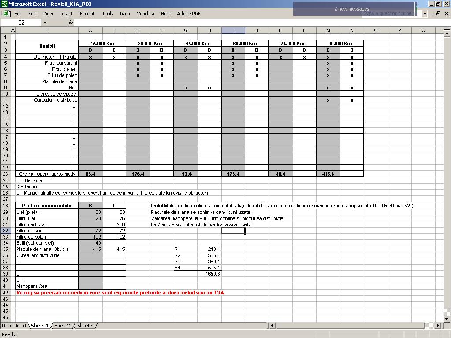This screenshot has height=338, width=451.
Task: Click the vertical scrollbar up arrow
Action: point(447,33)
